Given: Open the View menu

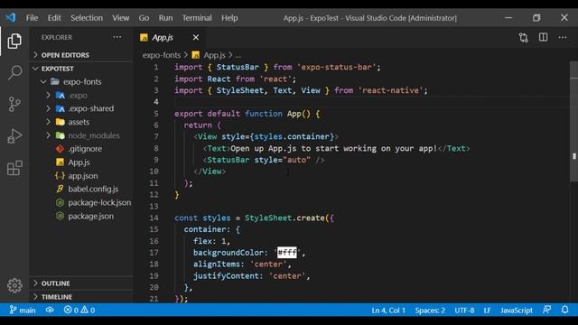Looking at the screenshot, I should [121, 18].
